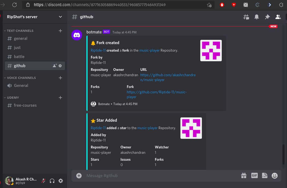Click the browser forward arrow

tap(3, 5)
